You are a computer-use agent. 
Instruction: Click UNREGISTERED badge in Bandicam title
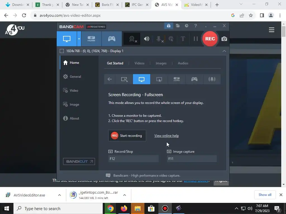(x=96, y=27)
